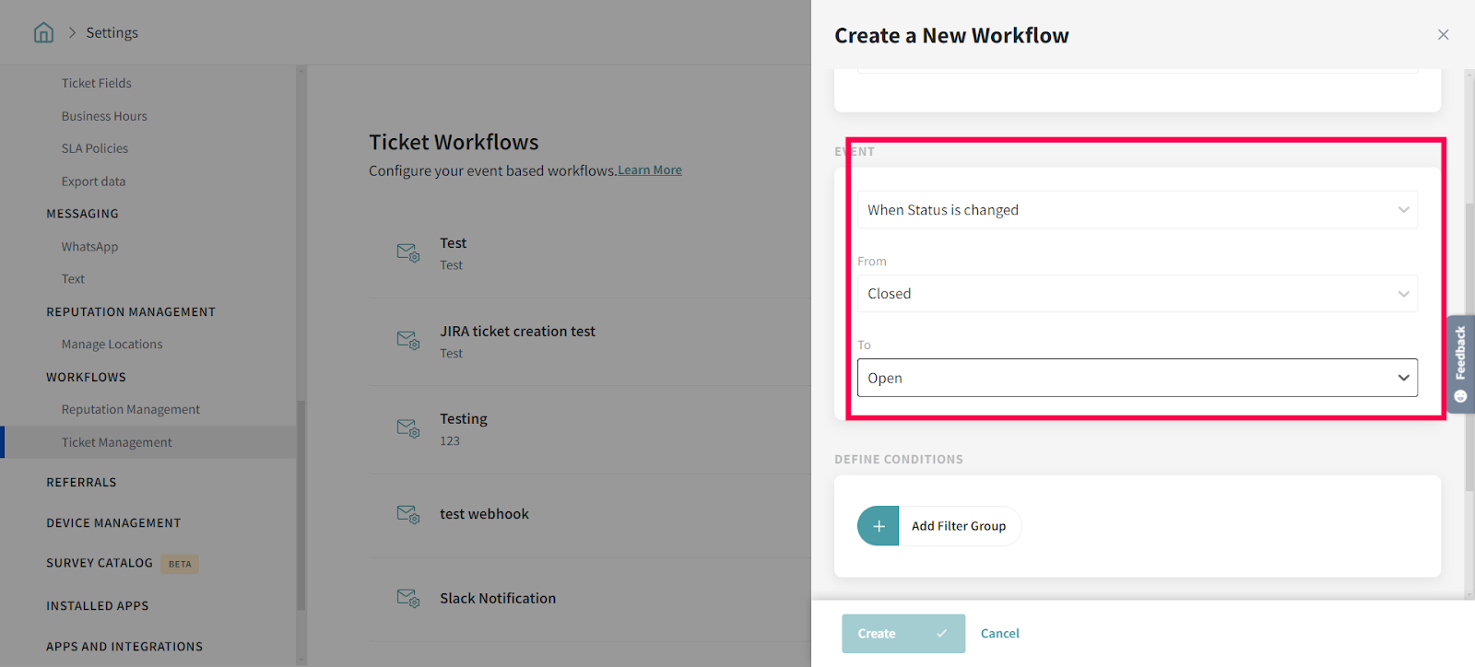The width and height of the screenshot is (1475, 667).
Task: Click the Test workflow envelope icon
Action: [x=407, y=252]
